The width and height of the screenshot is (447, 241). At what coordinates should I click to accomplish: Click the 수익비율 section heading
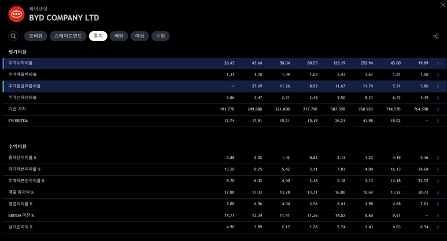pyautogui.click(x=17, y=146)
